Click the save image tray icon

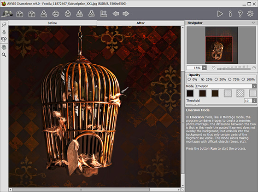pyautogui.click(x=44, y=14)
